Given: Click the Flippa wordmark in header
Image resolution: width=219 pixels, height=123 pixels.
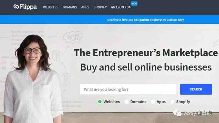Looking at the screenshot, I should point(28,7).
